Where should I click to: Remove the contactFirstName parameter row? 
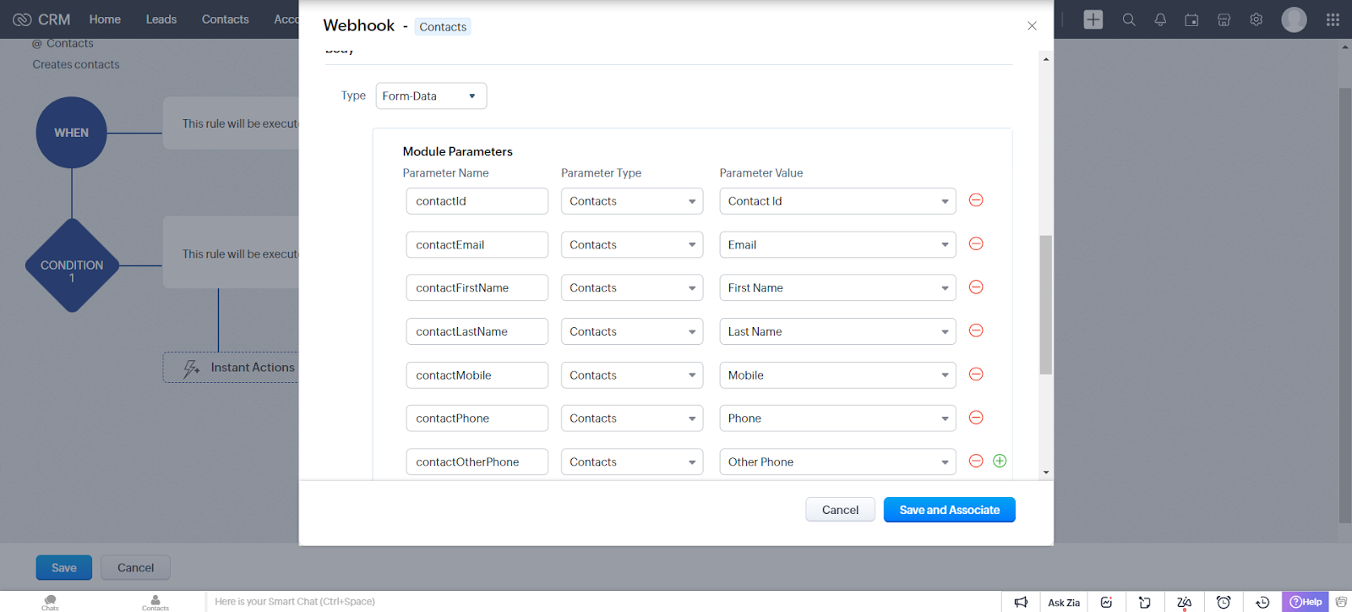[976, 287]
